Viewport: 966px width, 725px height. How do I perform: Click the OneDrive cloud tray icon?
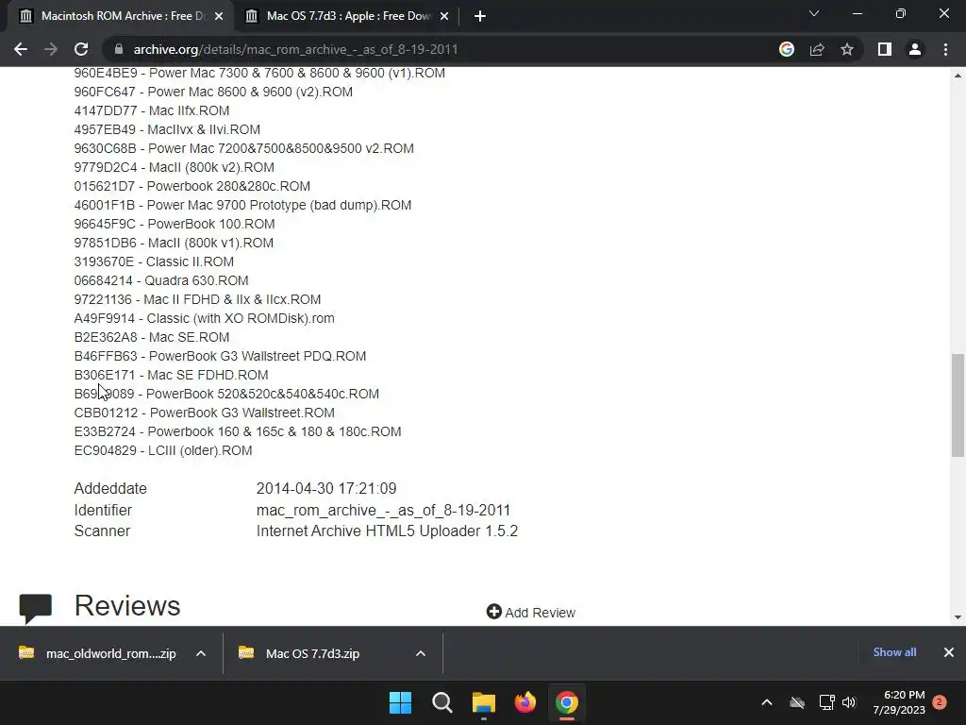point(797,702)
